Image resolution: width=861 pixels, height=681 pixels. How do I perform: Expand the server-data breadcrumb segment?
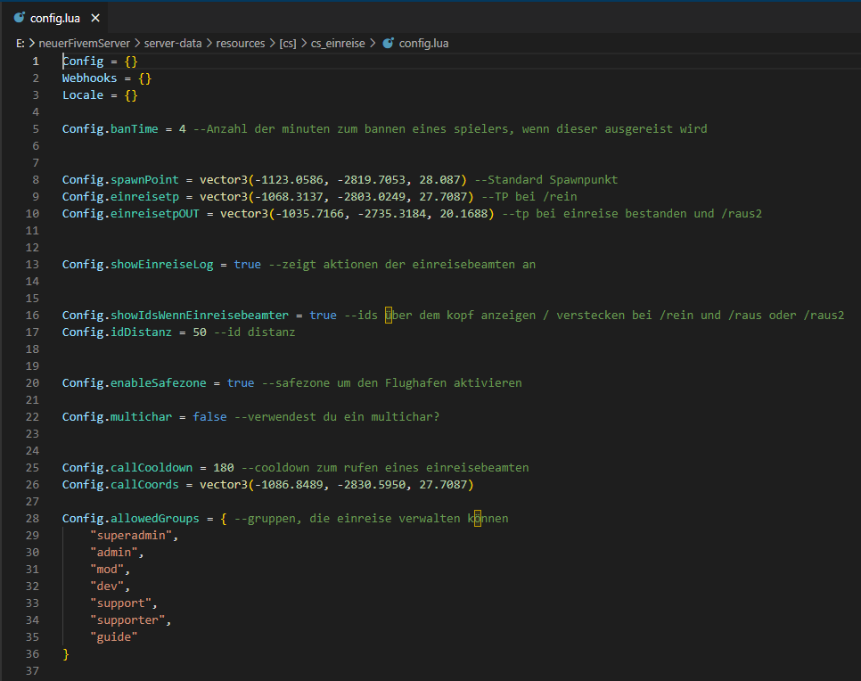point(173,43)
